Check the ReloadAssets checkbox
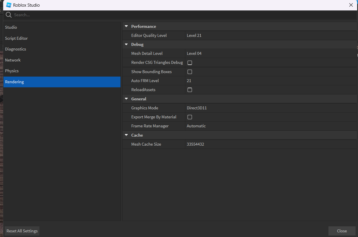Screen dimensions: 358x237 (190, 90)
